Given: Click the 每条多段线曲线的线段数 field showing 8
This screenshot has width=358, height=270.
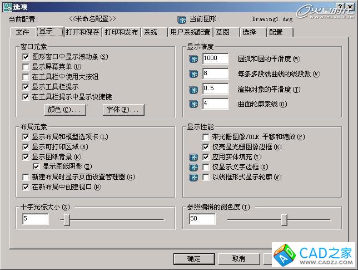Looking at the screenshot, I should [x=216, y=74].
